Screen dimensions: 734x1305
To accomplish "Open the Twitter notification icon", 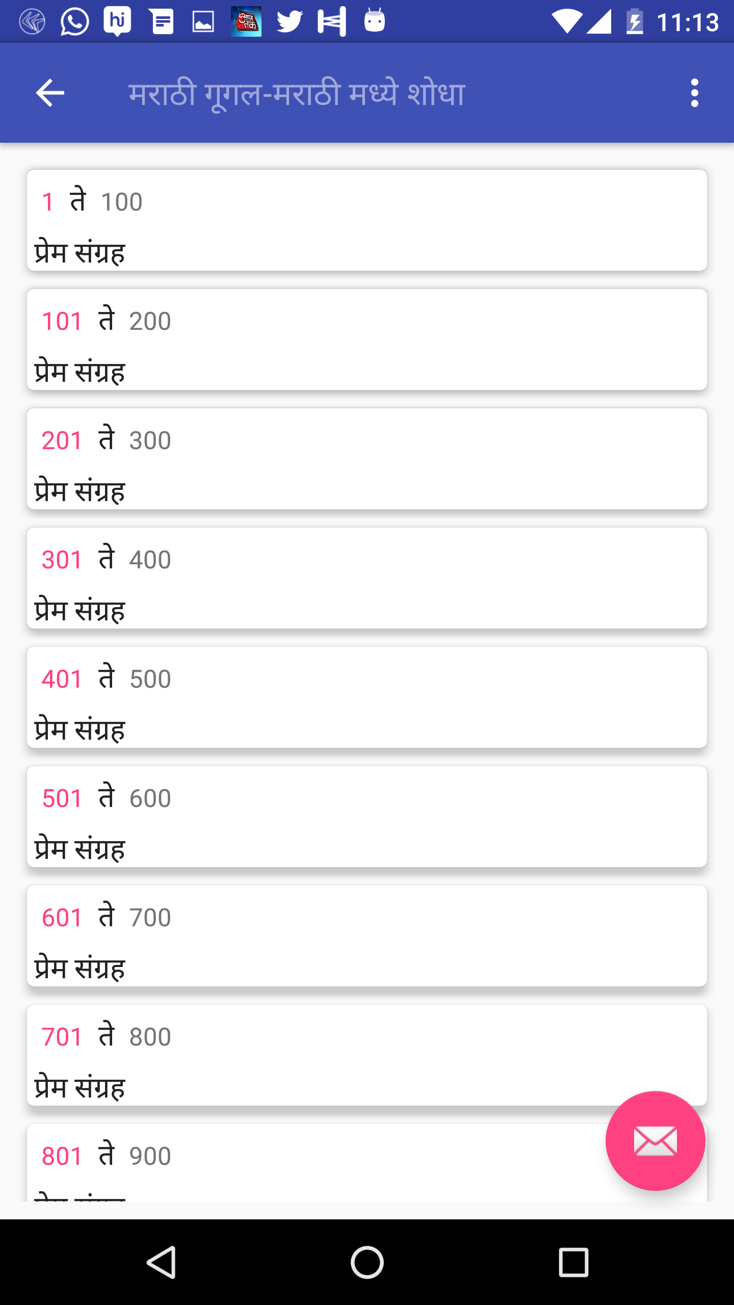I will coord(290,22).
